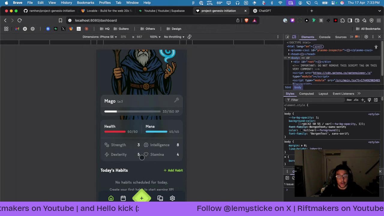
Task: Click Add Habit link
Action: pos(173,170)
